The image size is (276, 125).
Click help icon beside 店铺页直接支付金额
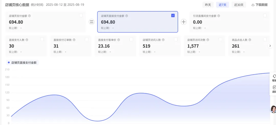[127, 16]
